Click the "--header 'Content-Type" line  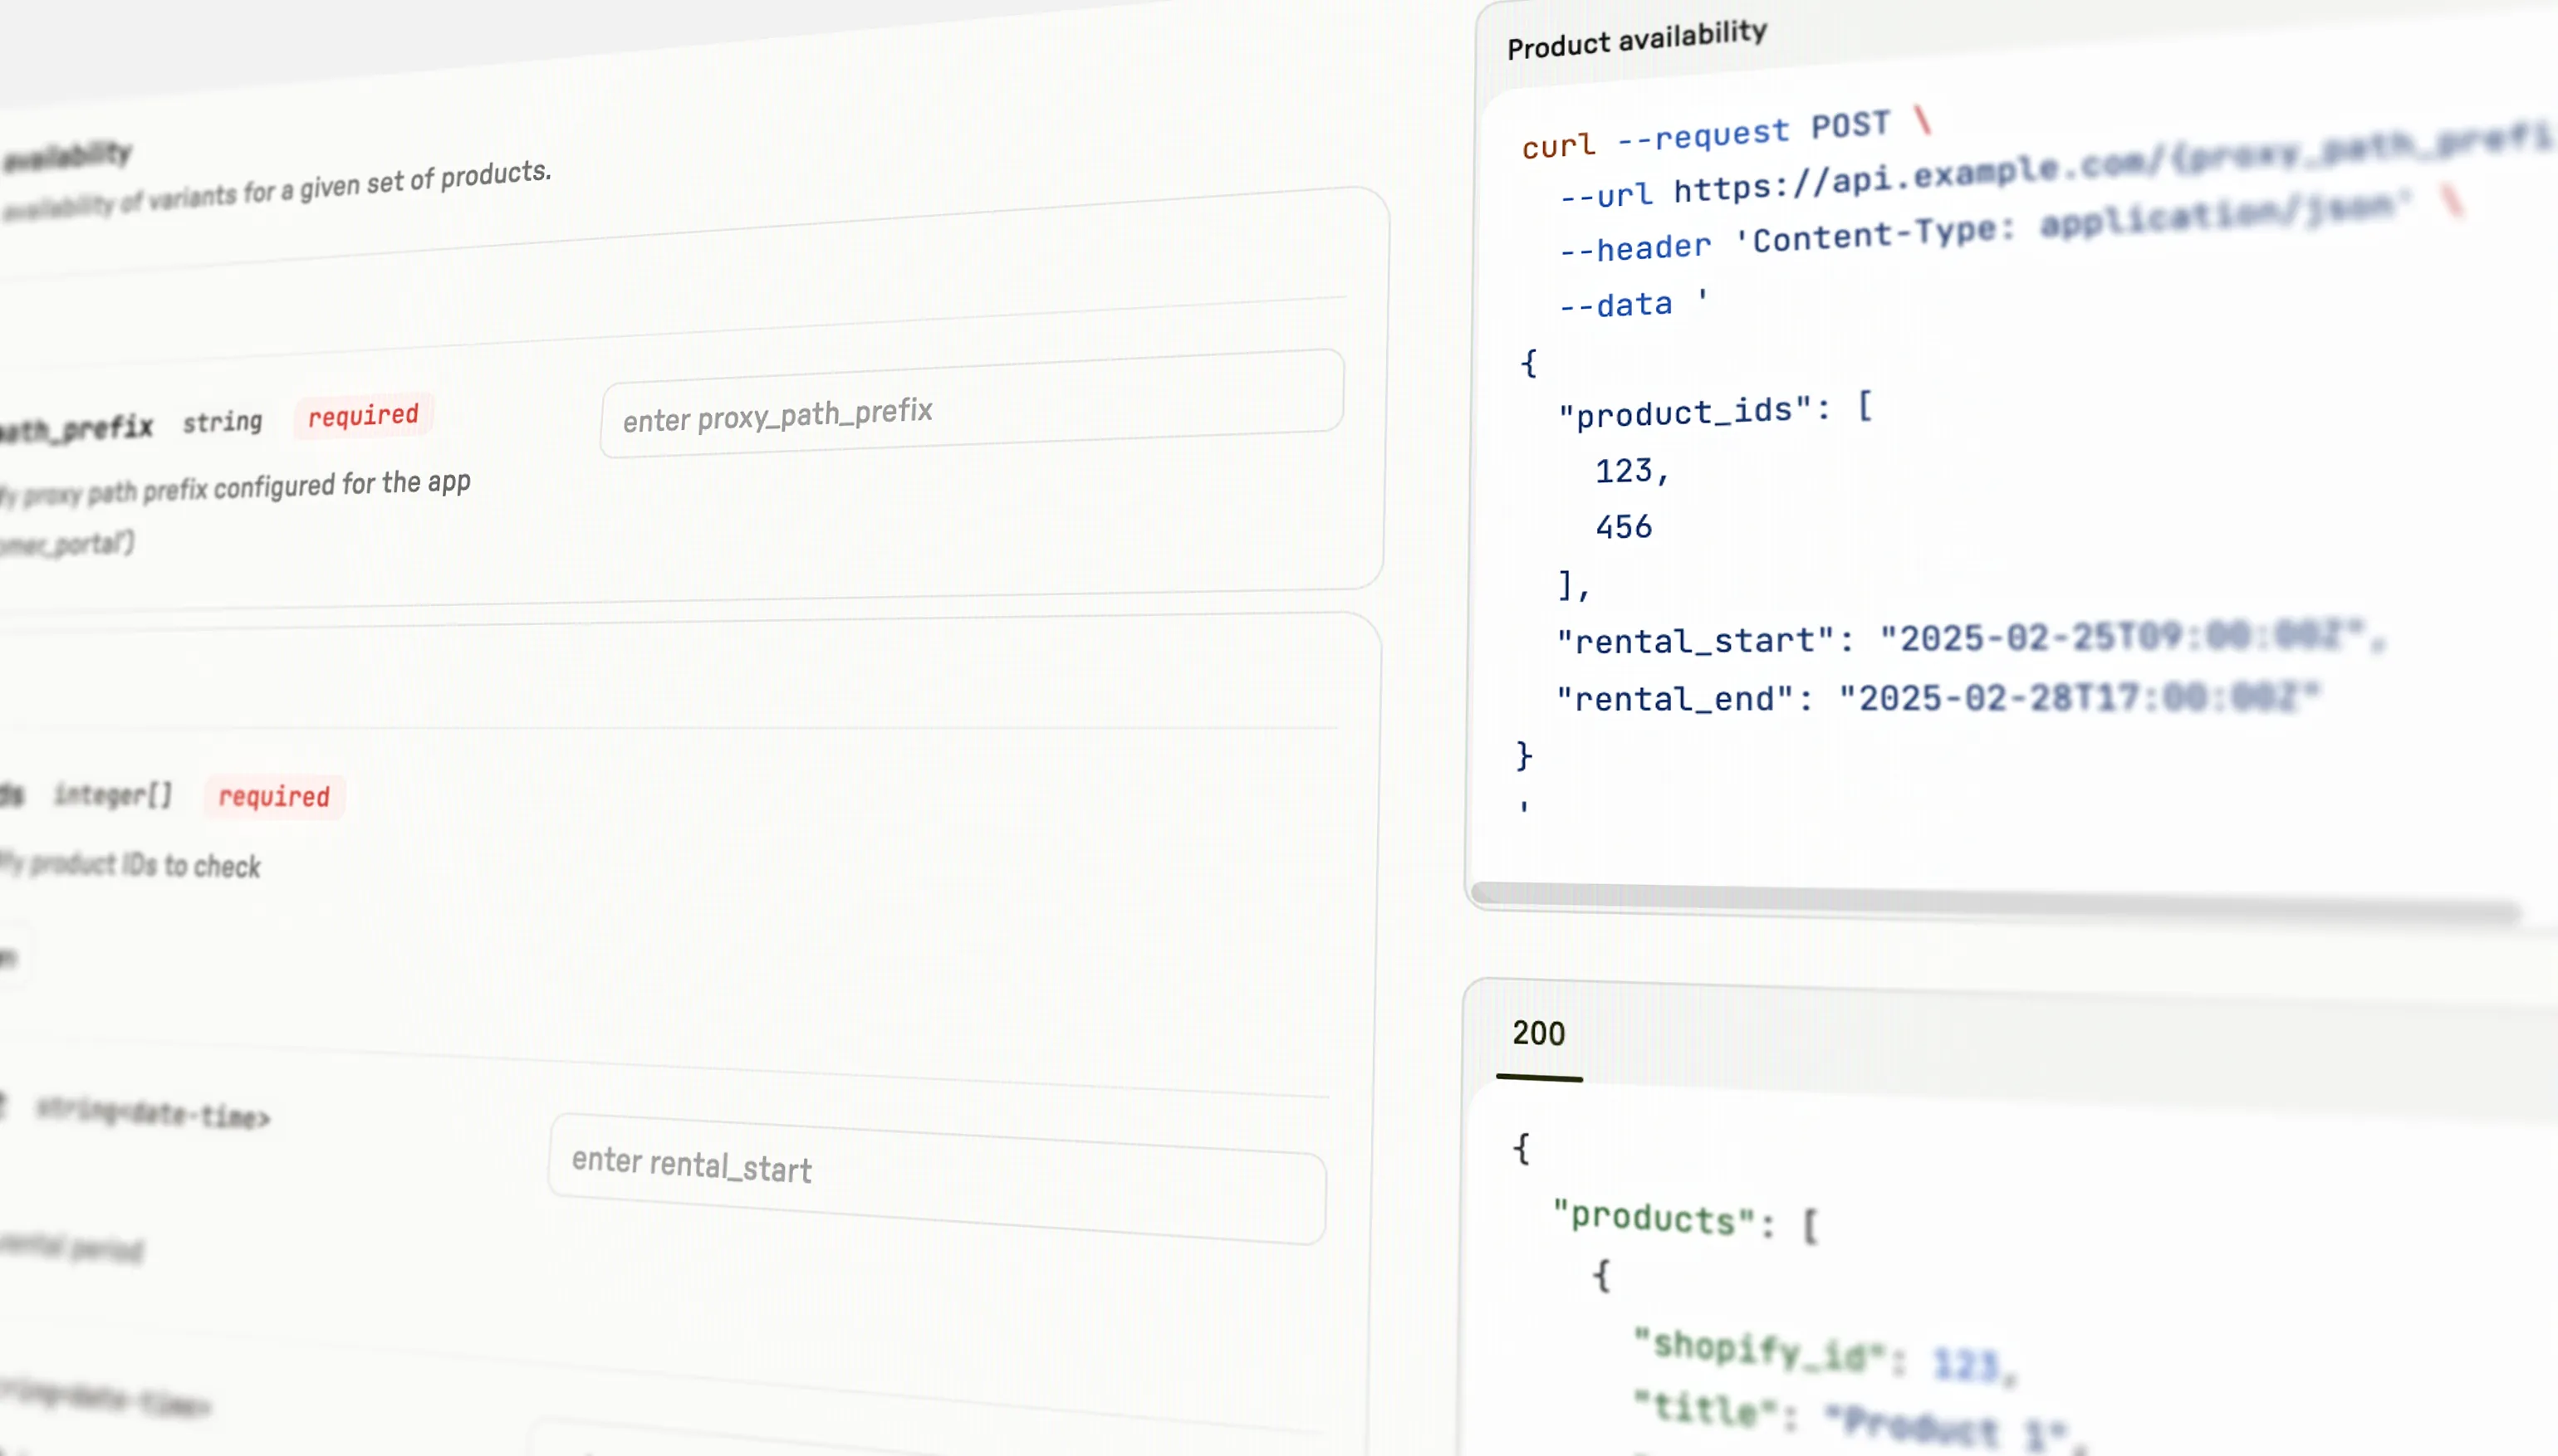[2009, 227]
